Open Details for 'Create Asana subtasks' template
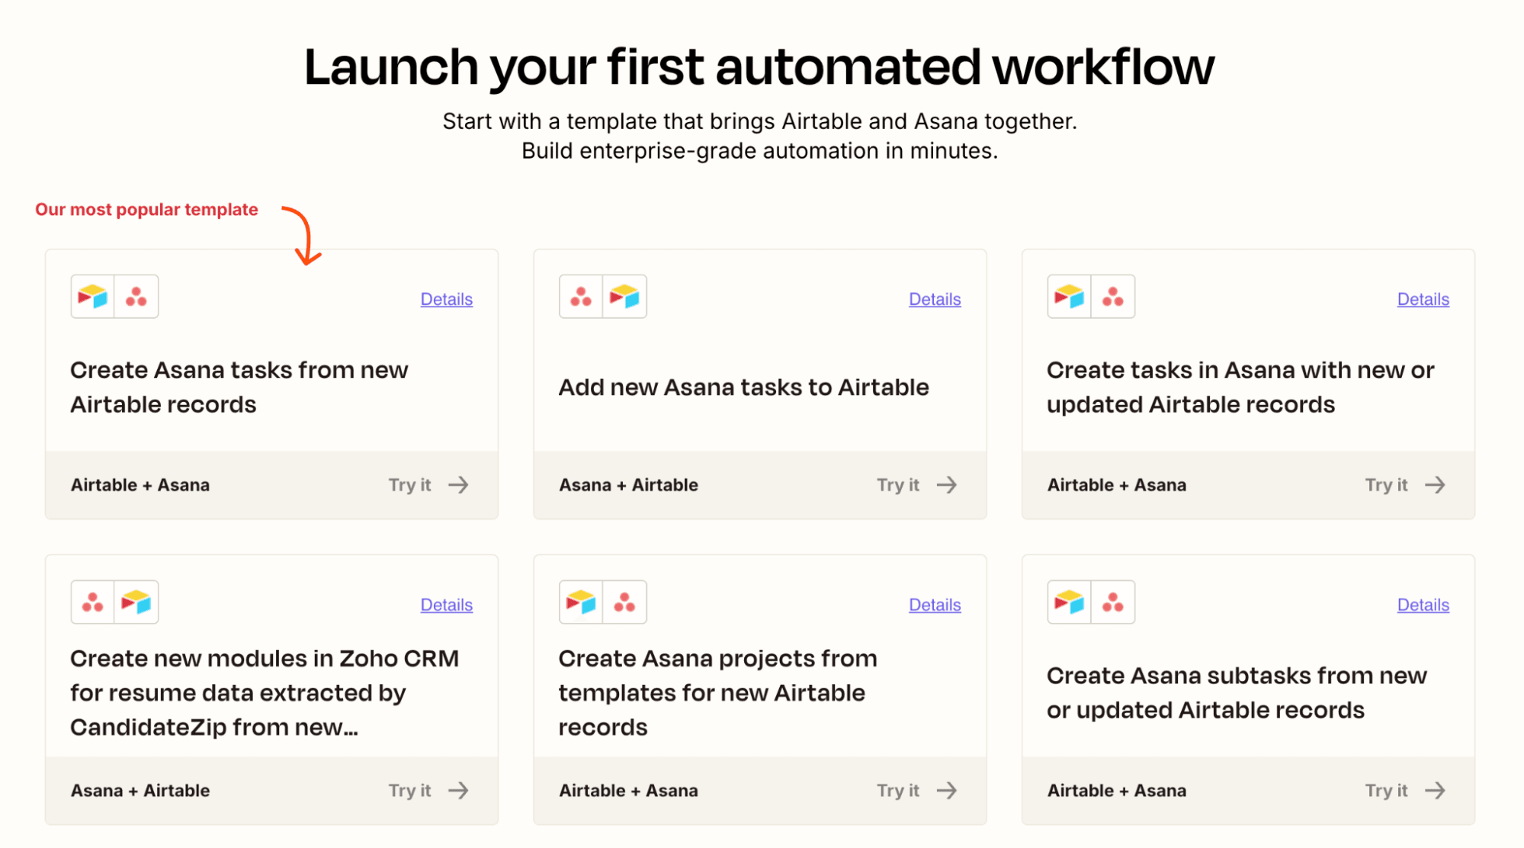This screenshot has height=848, width=1524. tap(1423, 605)
